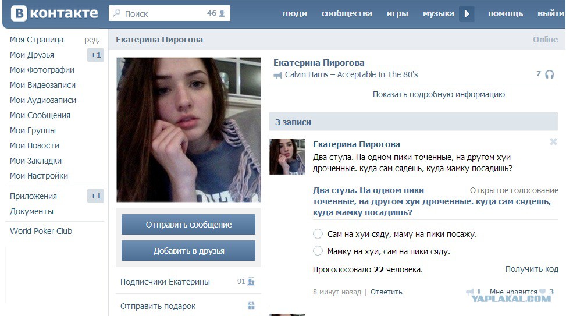The image size is (566, 316).
Task: Open Мои Друзья
Action: pyautogui.click(x=32, y=55)
